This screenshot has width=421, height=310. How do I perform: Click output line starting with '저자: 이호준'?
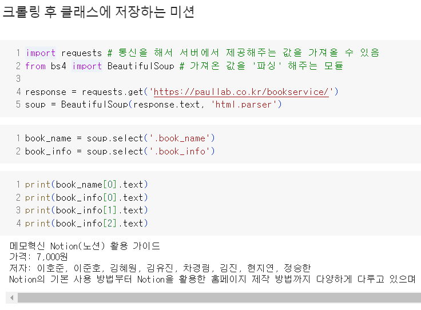pos(160,268)
